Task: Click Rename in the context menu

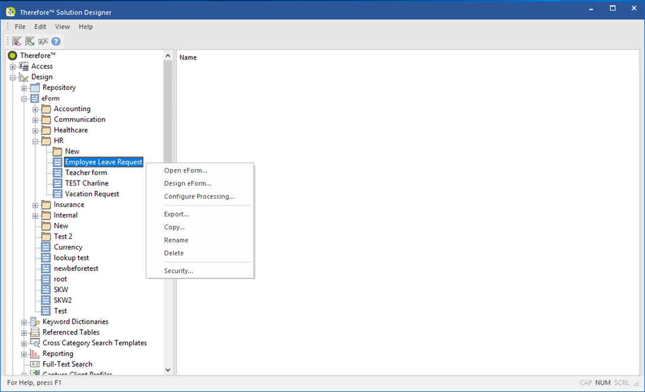Action: (176, 240)
